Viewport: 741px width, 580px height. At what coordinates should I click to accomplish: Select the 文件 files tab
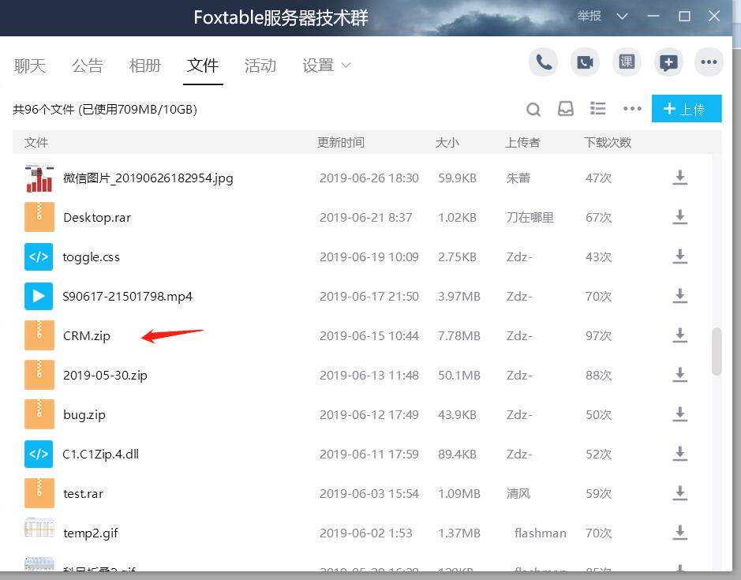pos(203,65)
